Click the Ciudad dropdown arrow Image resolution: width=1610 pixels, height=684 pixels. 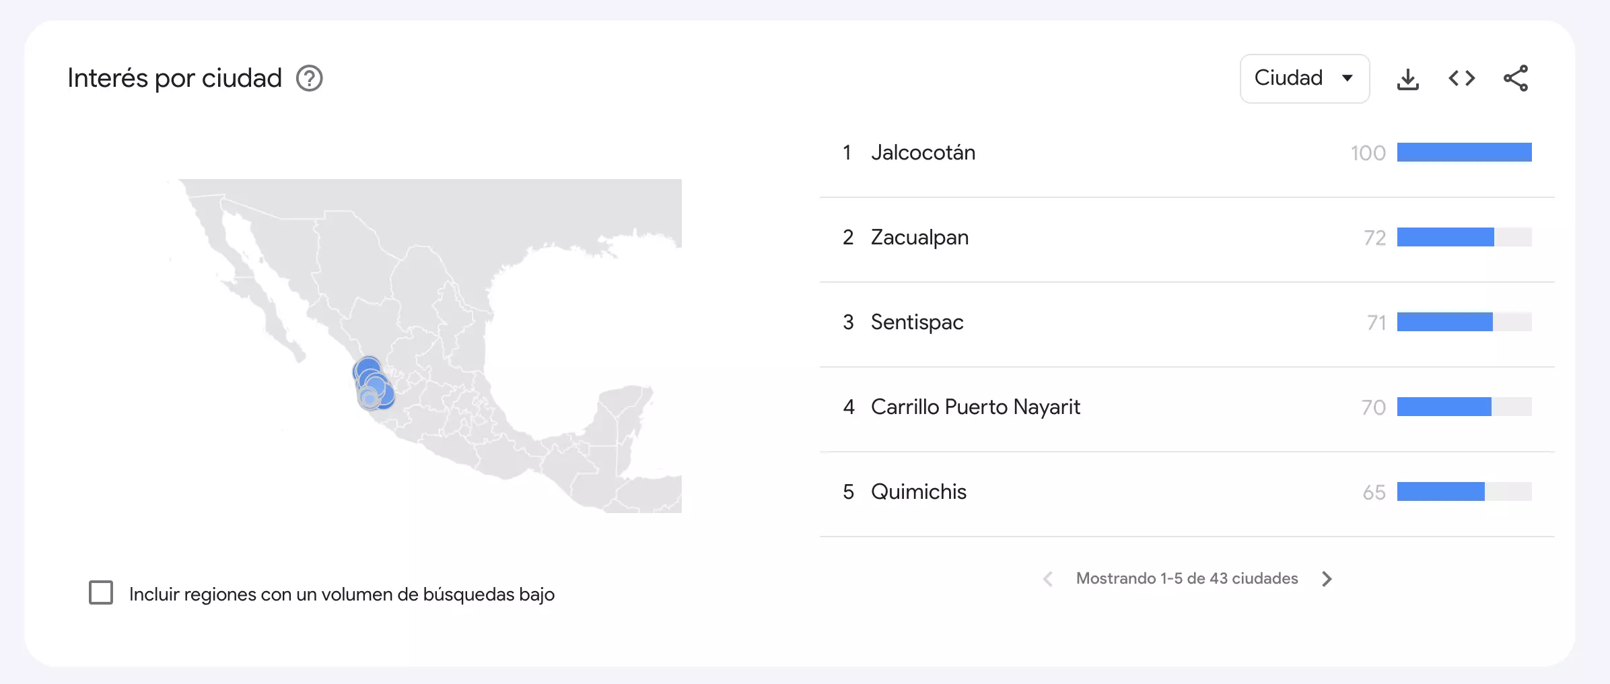coord(1347,78)
